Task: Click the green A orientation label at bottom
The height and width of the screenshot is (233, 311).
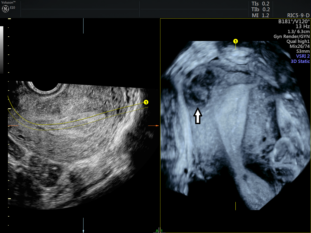Action: pos(157,231)
